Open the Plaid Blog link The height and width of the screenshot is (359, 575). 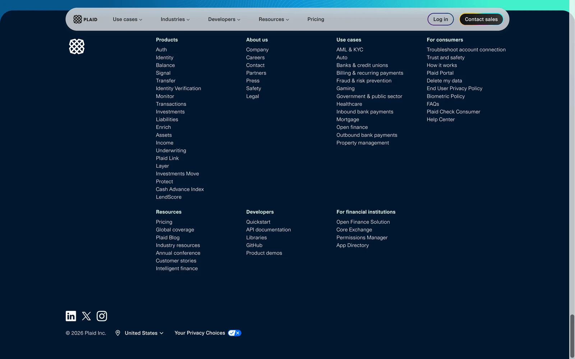(x=168, y=238)
